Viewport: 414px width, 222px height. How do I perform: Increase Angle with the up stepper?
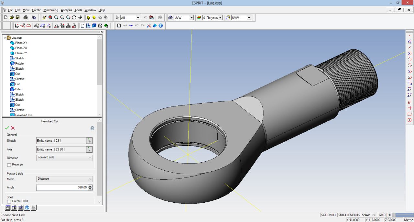(90, 186)
